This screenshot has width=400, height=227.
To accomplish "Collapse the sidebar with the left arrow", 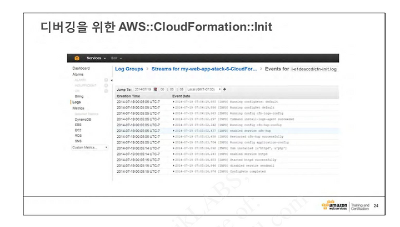I will 112,80.
